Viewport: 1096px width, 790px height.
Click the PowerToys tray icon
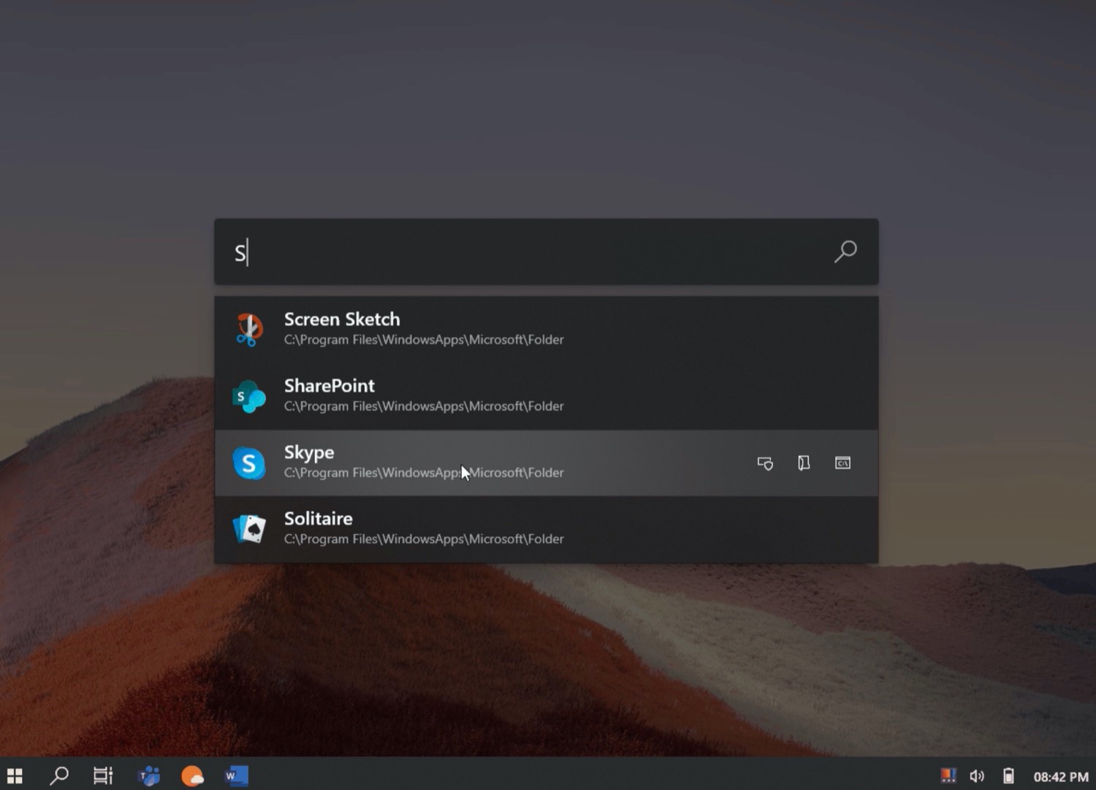click(948, 775)
